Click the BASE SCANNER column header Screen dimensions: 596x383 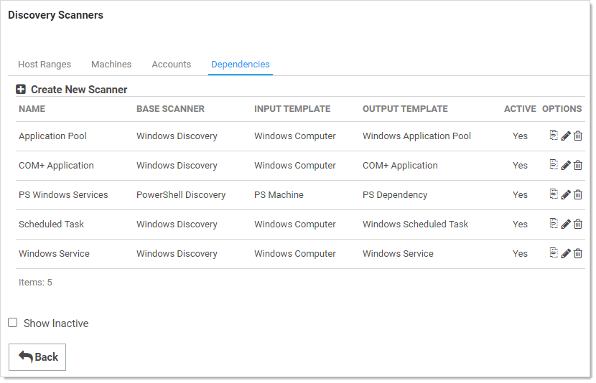coord(170,109)
